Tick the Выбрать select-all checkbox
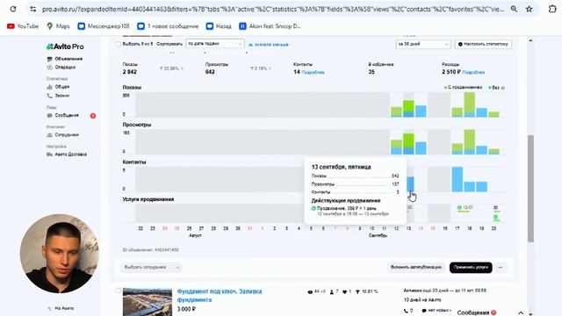Viewport: 562px width, 316px height. coord(119,44)
